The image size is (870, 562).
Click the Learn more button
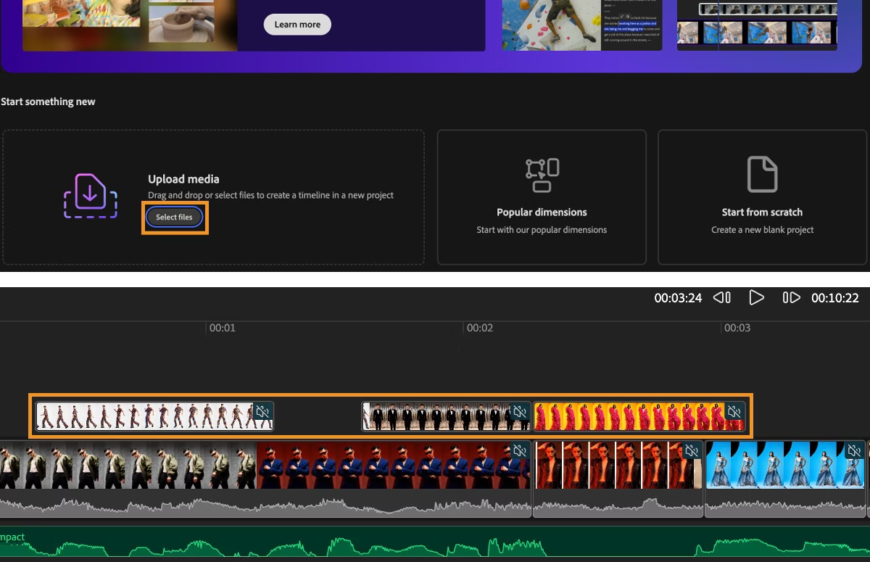[x=297, y=25]
